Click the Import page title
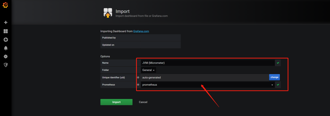This screenshot has height=116, width=330. (x=123, y=12)
